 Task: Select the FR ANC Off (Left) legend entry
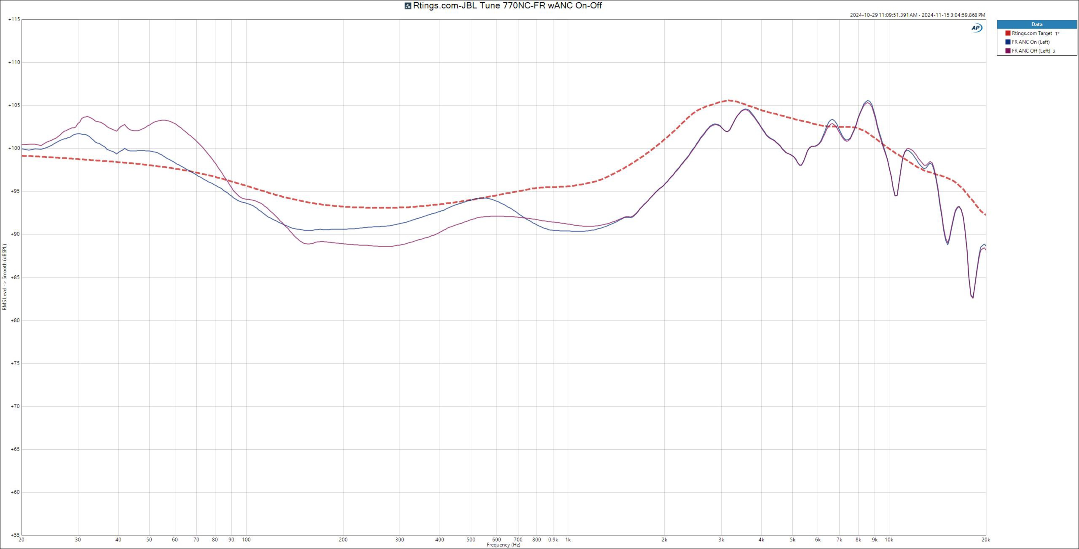click(x=1031, y=51)
